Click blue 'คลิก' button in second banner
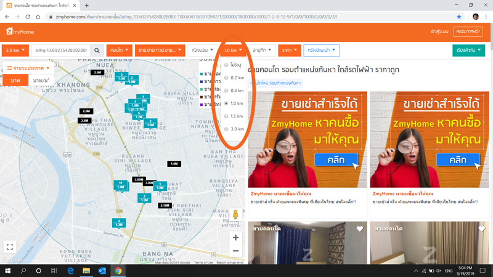 click(x=458, y=160)
